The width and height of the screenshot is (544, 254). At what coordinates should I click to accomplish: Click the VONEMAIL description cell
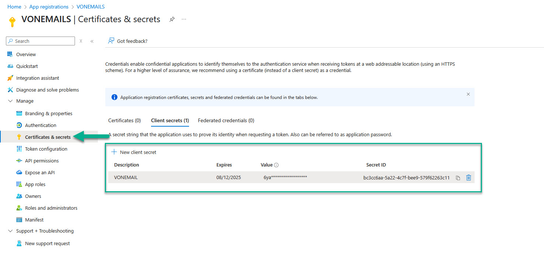[x=126, y=178]
